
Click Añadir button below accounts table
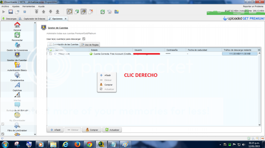pos(55,130)
